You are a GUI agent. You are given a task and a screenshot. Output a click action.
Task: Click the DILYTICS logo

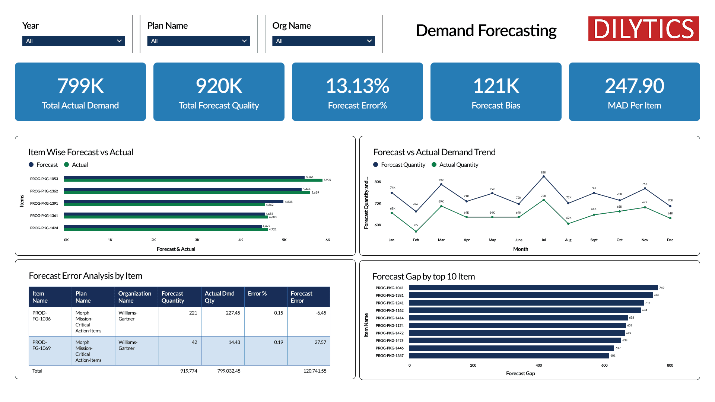[643, 29]
